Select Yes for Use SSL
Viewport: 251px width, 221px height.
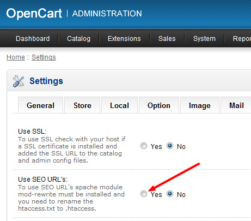[x=144, y=146]
